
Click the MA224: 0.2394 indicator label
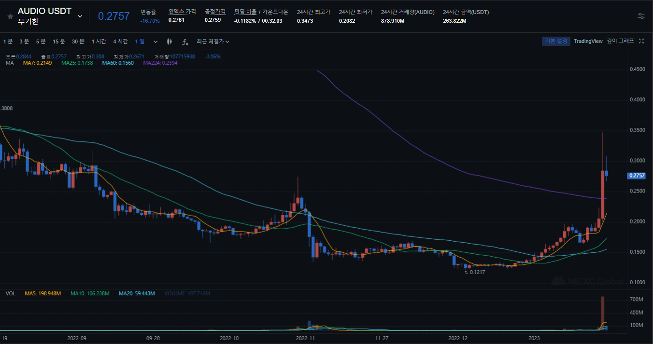[160, 63]
